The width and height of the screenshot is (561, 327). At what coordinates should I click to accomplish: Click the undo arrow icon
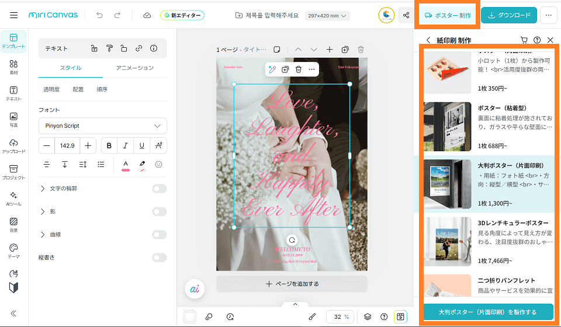[x=99, y=15]
